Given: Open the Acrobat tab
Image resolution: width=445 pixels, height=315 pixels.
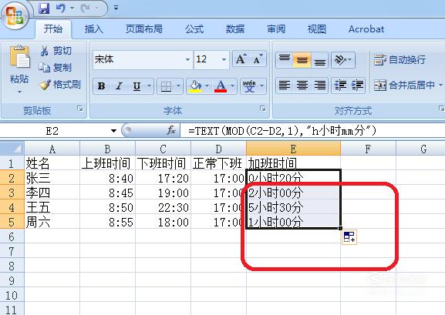Looking at the screenshot, I should 366,29.
